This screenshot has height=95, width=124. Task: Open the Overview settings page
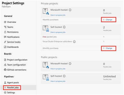[x=12, y=22]
